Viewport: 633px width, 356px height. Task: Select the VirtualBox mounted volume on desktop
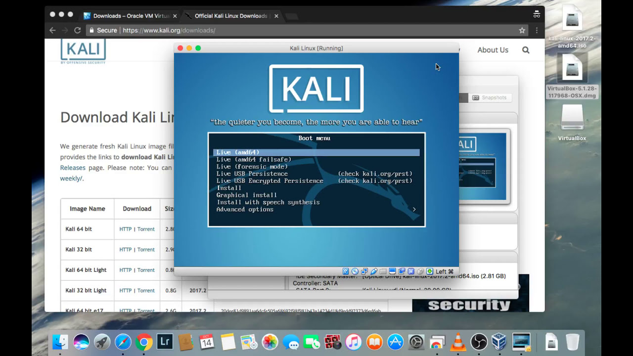coord(572,123)
